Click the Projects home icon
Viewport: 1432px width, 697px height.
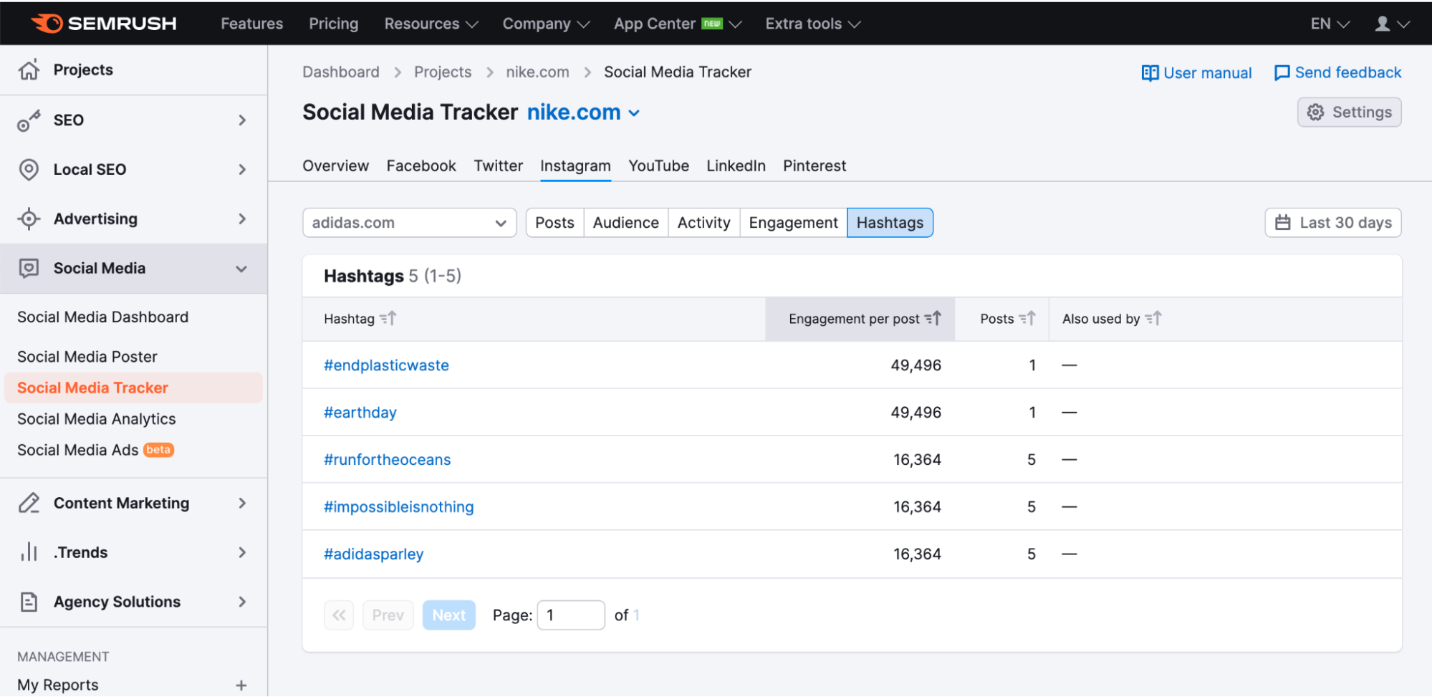coord(29,69)
